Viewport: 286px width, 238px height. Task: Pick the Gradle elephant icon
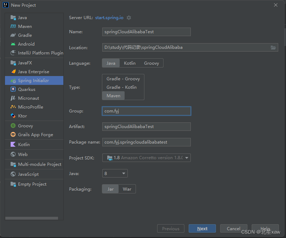(x=13, y=35)
